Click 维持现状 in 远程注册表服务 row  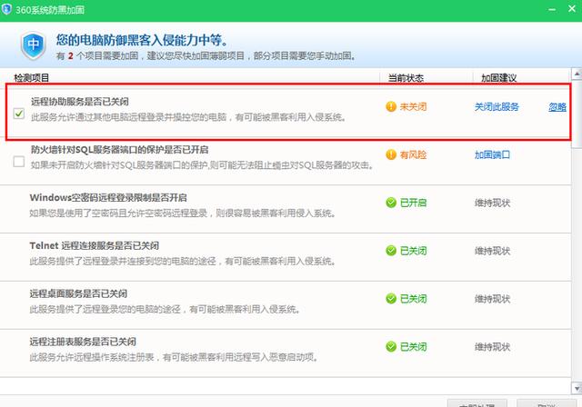pyautogui.click(x=492, y=347)
